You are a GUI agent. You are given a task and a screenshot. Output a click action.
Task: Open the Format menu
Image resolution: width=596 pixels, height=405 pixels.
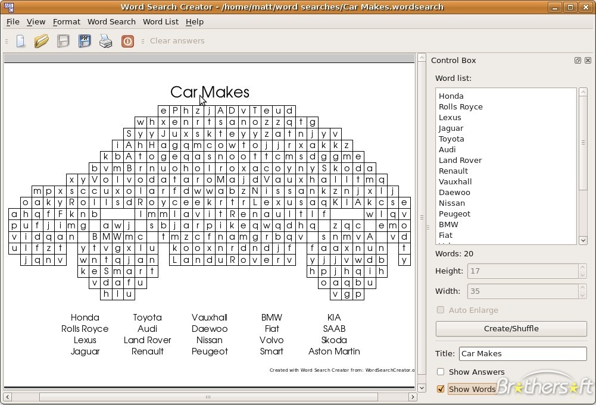point(67,21)
